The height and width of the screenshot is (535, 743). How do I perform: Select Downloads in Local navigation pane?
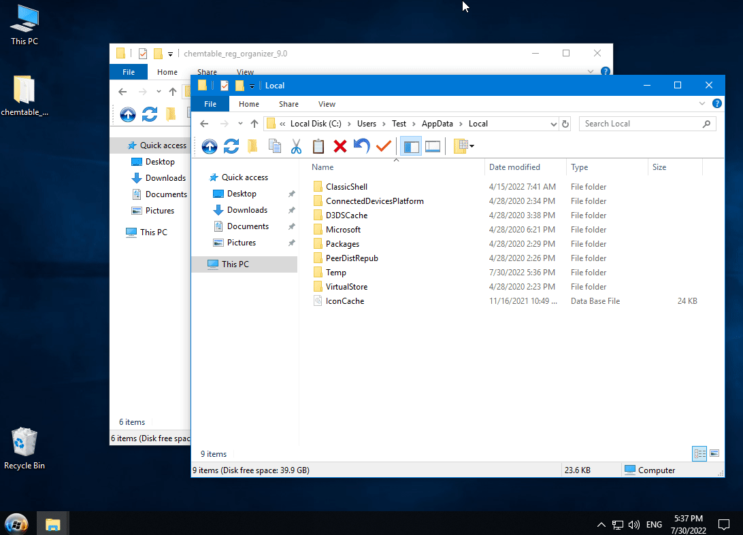tap(247, 210)
